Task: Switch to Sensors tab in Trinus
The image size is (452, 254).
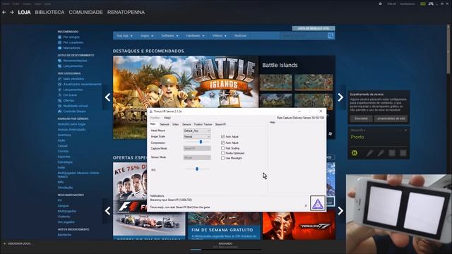Action: tap(186, 124)
